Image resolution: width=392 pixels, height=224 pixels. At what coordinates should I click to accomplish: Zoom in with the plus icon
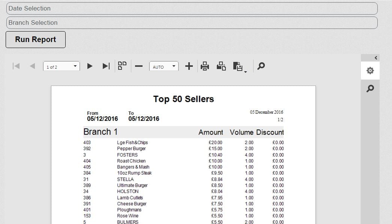click(x=189, y=66)
